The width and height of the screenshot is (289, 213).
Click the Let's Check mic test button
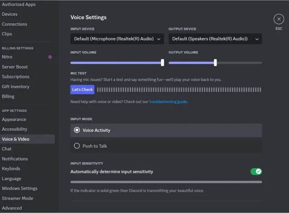click(x=82, y=90)
